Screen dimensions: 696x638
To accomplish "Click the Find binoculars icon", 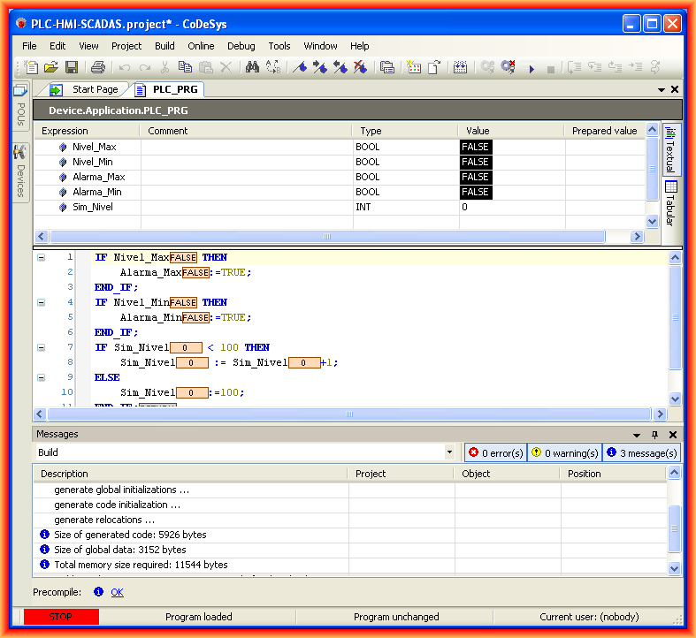I will click(252, 67).
